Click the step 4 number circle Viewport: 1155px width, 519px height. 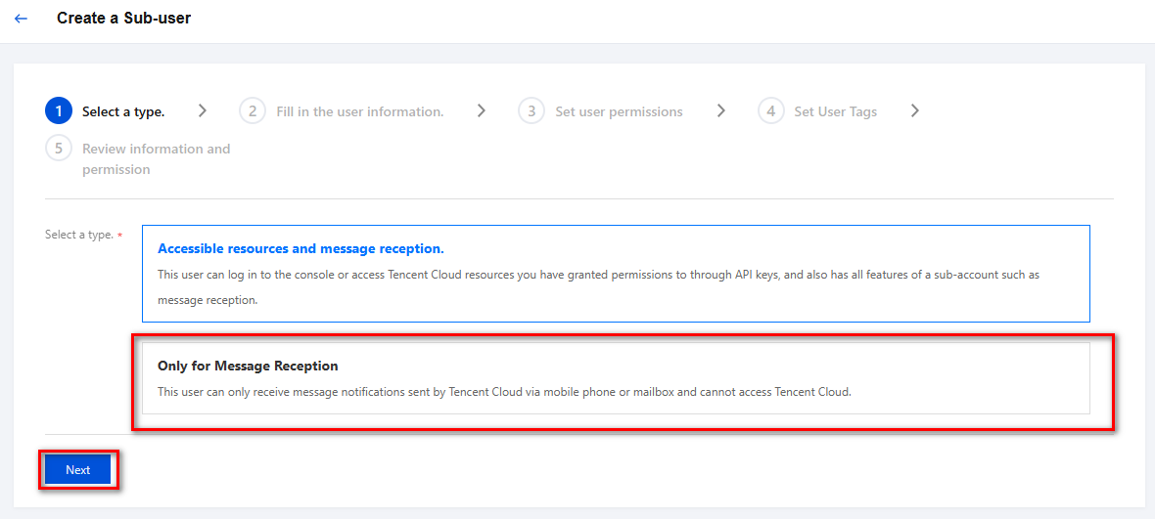click(x=770, y=111)
